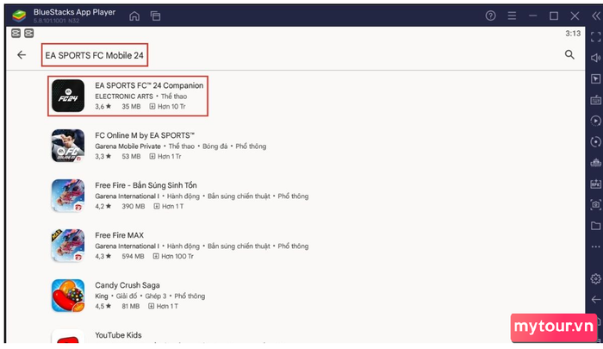Open Candy Crush Saga title
The image size is (603, 349).
pos(127,285)
